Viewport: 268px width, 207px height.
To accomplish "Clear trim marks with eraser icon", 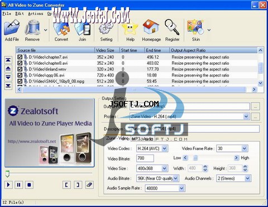I will (x=89, y=185).
